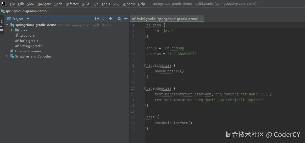The width and height of the screenshot is (305, 143).
Task: Click the D:\code\springcloud-gradle-demo path text
Action: point(84,25)
